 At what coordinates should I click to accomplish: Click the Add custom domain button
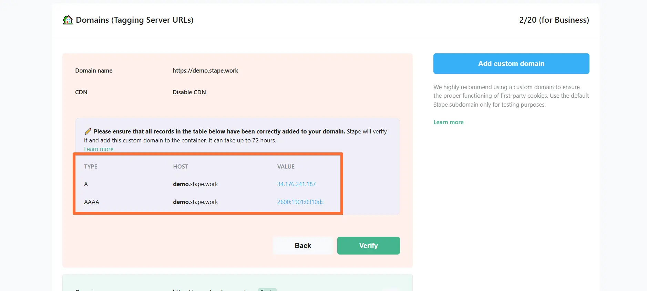pos(511,64)
